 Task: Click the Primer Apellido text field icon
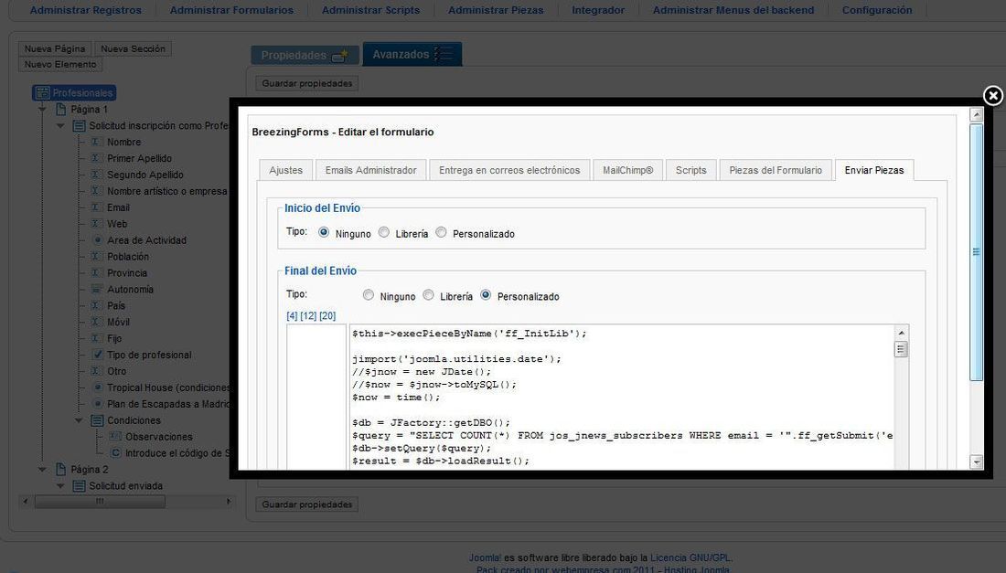coord(96,158)
